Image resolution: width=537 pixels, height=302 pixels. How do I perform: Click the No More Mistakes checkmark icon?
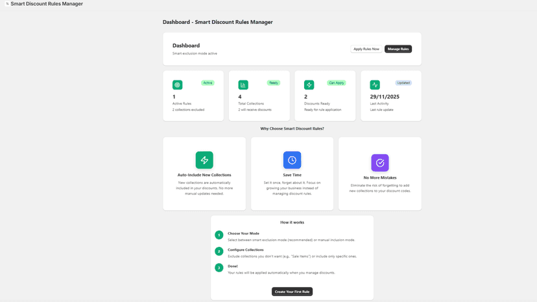pyautogui.click(x=380, y=163)
